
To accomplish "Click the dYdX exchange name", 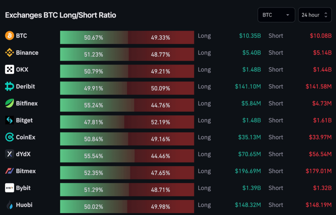I will pos(23,154).
